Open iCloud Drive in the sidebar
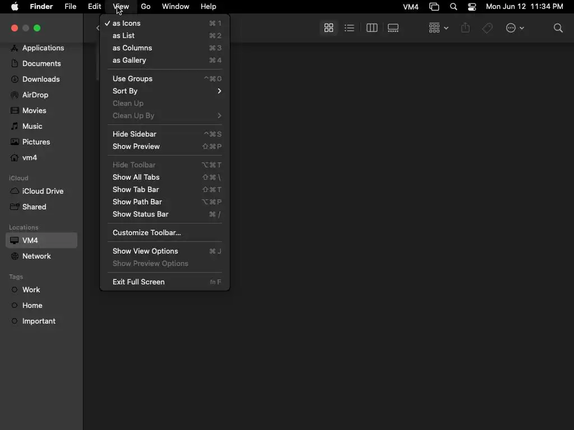 pos(41,191)
